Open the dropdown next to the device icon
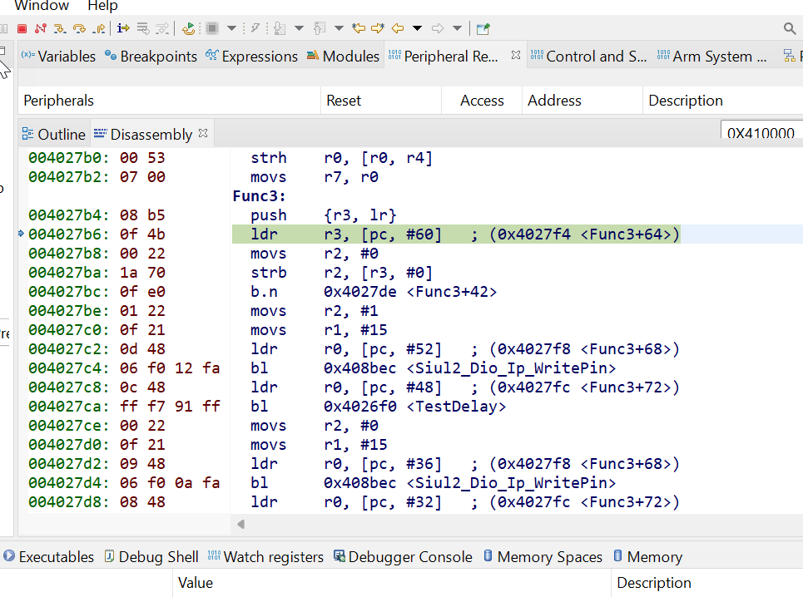The width and height of the screenshot is (803, 597). click(x=231, y=27)
